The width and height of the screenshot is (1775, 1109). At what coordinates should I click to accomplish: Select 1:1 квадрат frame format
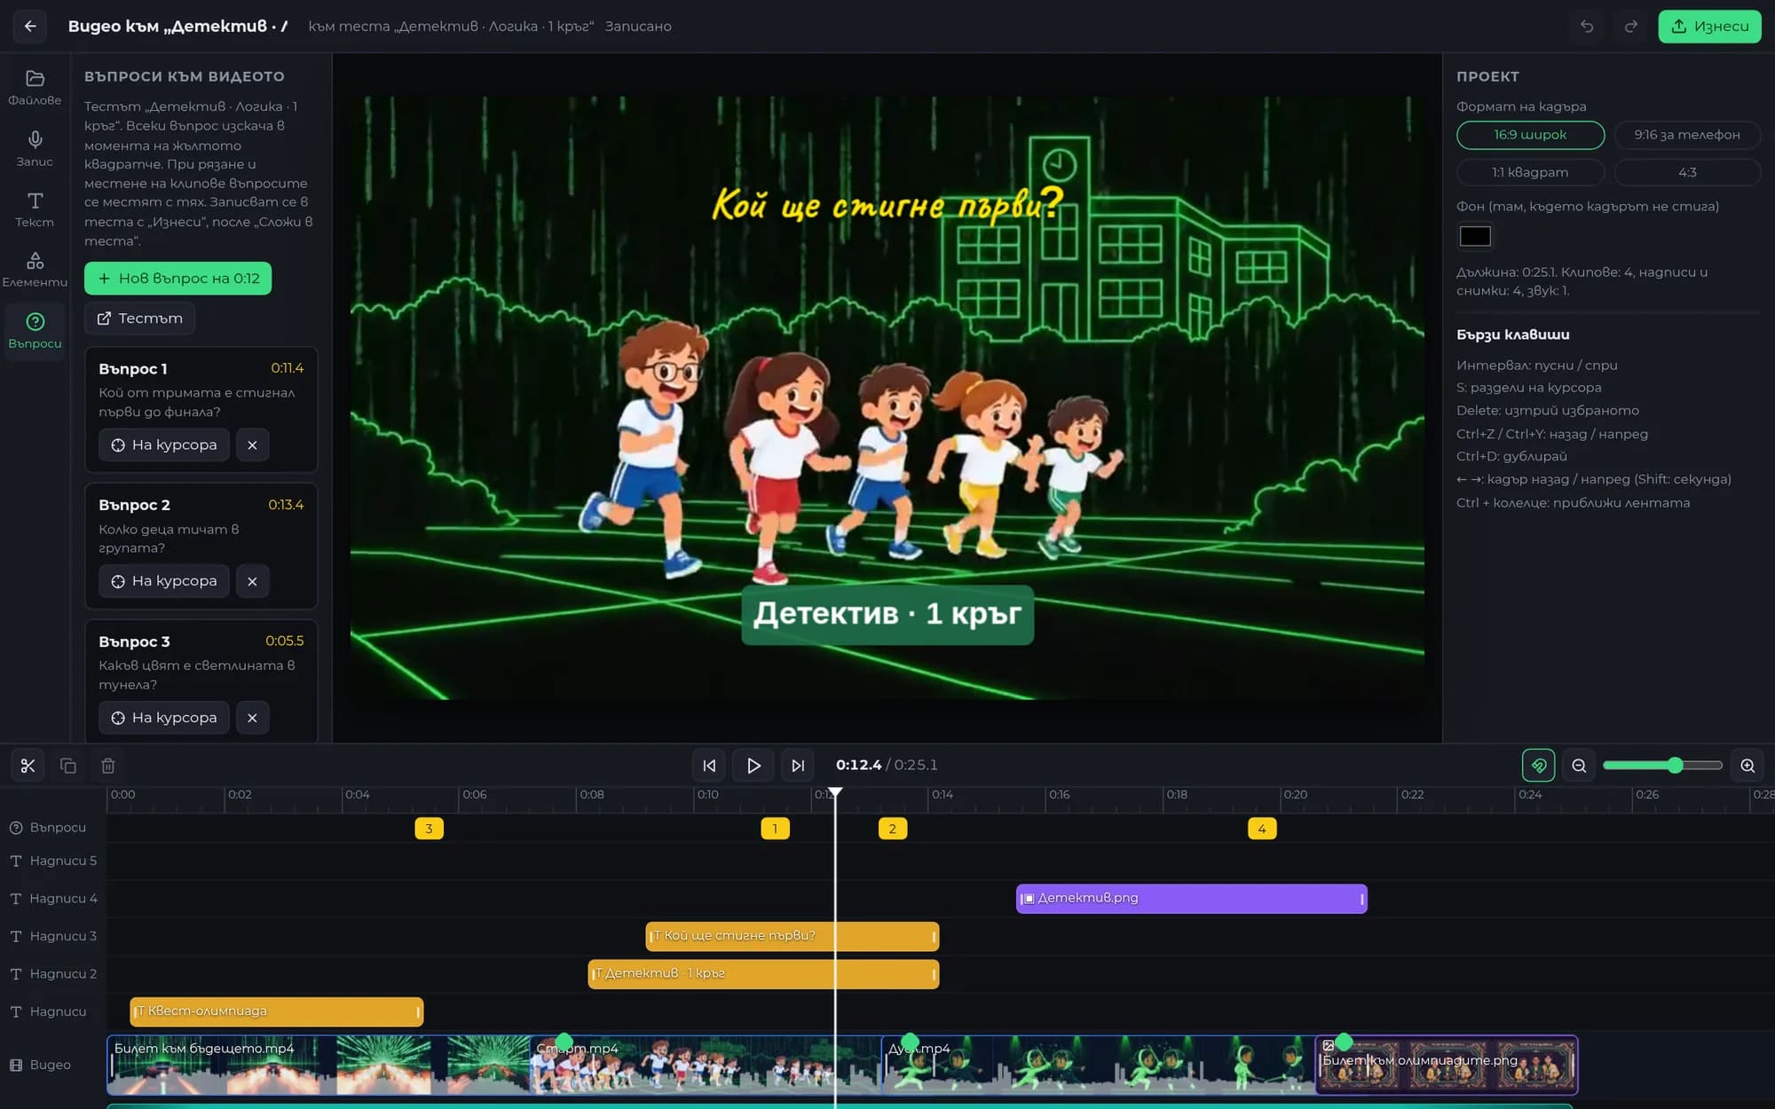coord(1530,172)
